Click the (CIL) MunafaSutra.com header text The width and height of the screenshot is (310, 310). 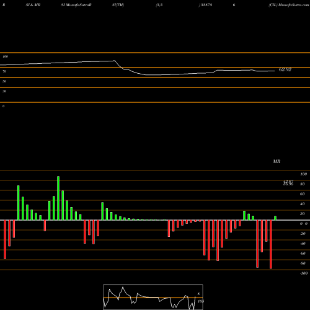pos(289,5)
